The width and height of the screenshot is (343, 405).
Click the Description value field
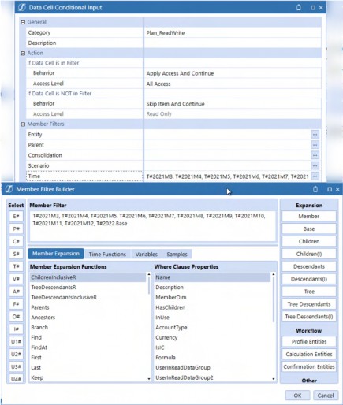click(233, 43)
